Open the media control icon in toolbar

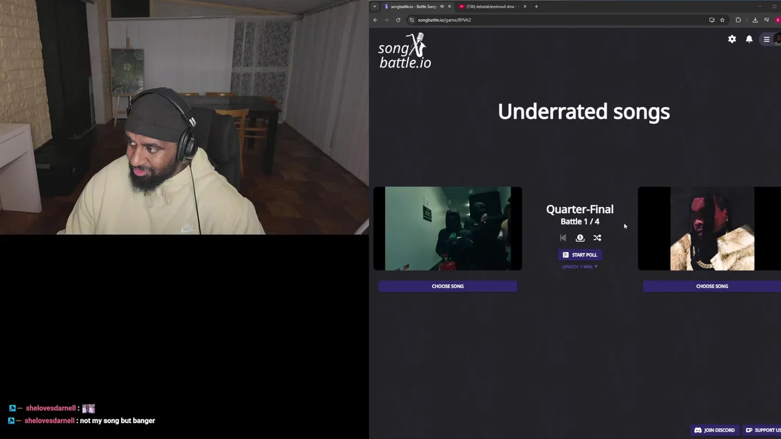766,20
